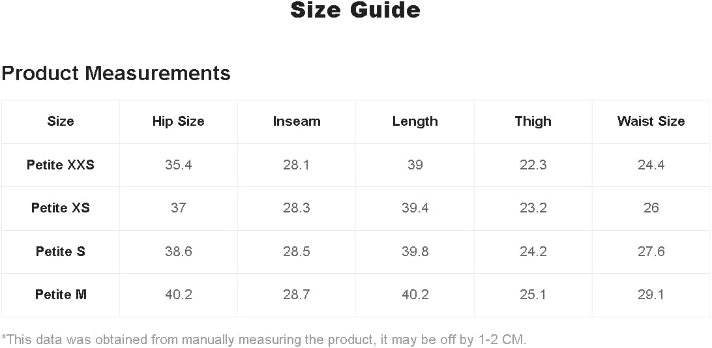Select Petite S inseam value 28.5
This screenshot has height=348, width=712.
click(297, 252)
